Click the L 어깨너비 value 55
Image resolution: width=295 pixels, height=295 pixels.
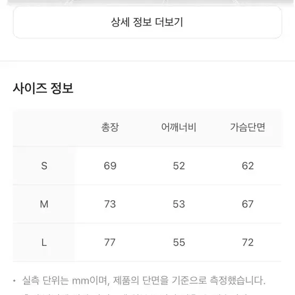179,242
